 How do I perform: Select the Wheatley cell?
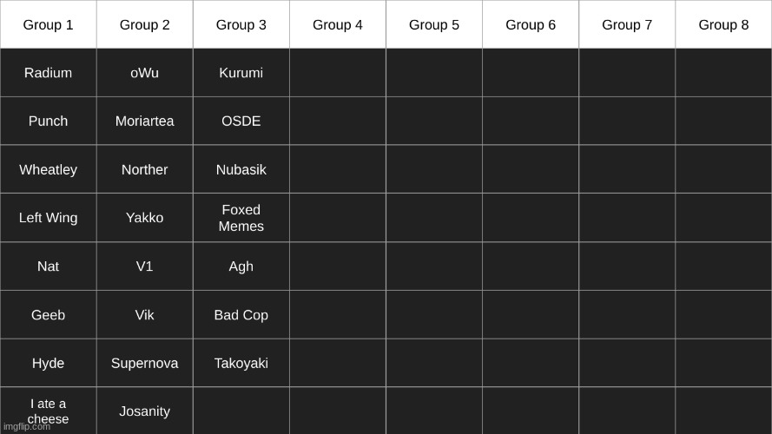[48, 170]
